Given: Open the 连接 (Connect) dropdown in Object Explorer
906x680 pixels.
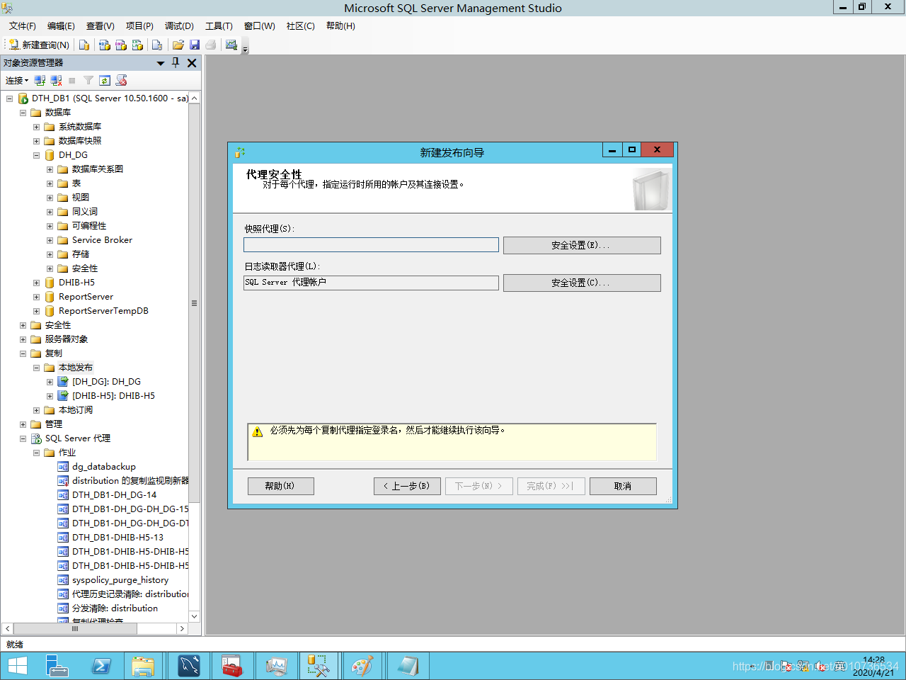Looking at the screenshot, I should click(x=17, y=80).
